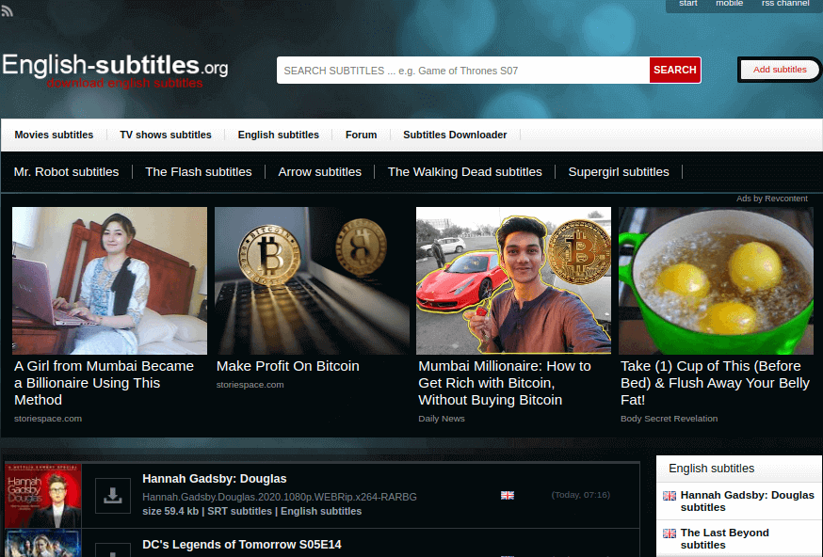The image size is (823, 557).
Task: Click the RSS feed icon
Action: tap(7, 10)
